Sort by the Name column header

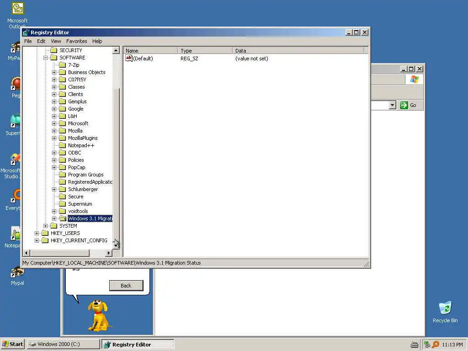tap(150, 50)
